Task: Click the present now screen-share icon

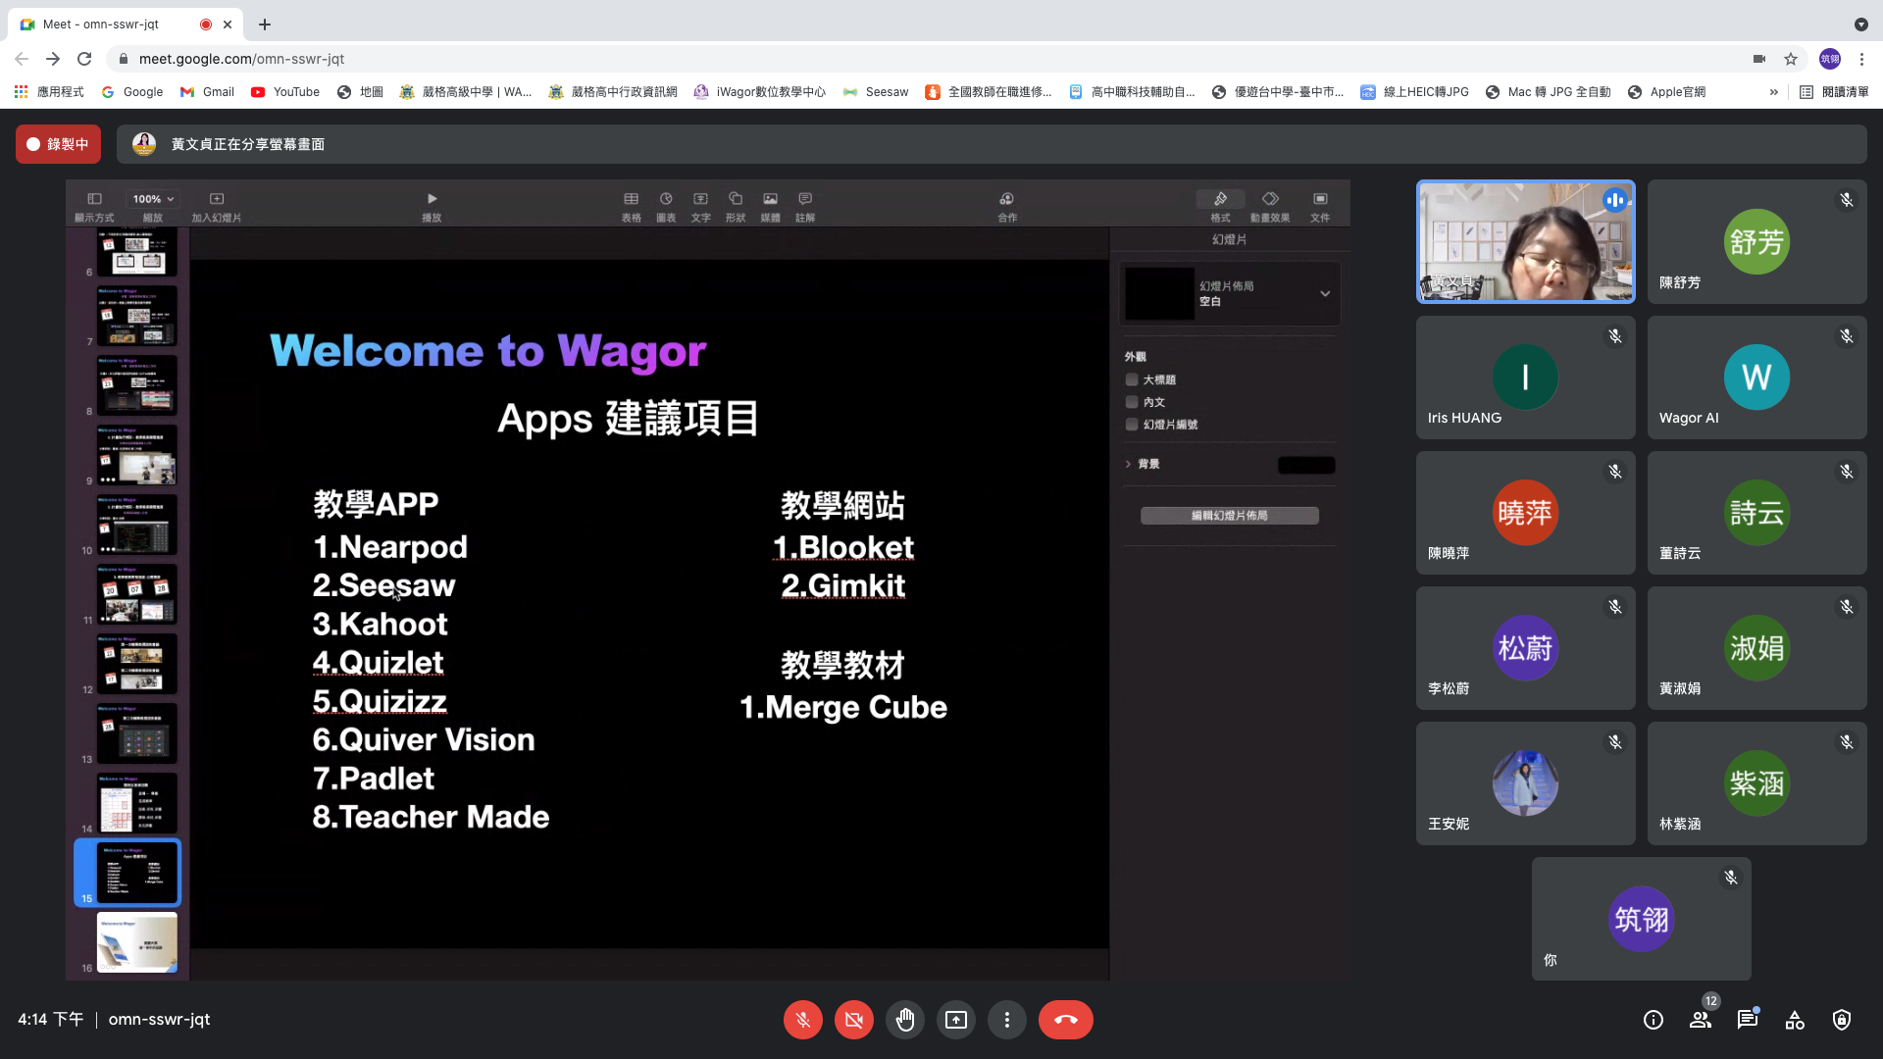Action: (955, 1020)
